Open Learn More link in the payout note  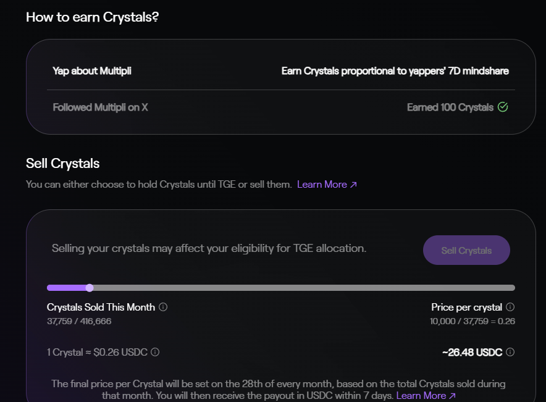pos(426,395)
